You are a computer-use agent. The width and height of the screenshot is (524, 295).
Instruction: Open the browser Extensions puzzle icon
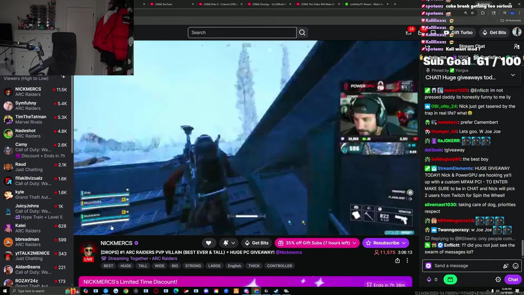[x=483, y=13]
